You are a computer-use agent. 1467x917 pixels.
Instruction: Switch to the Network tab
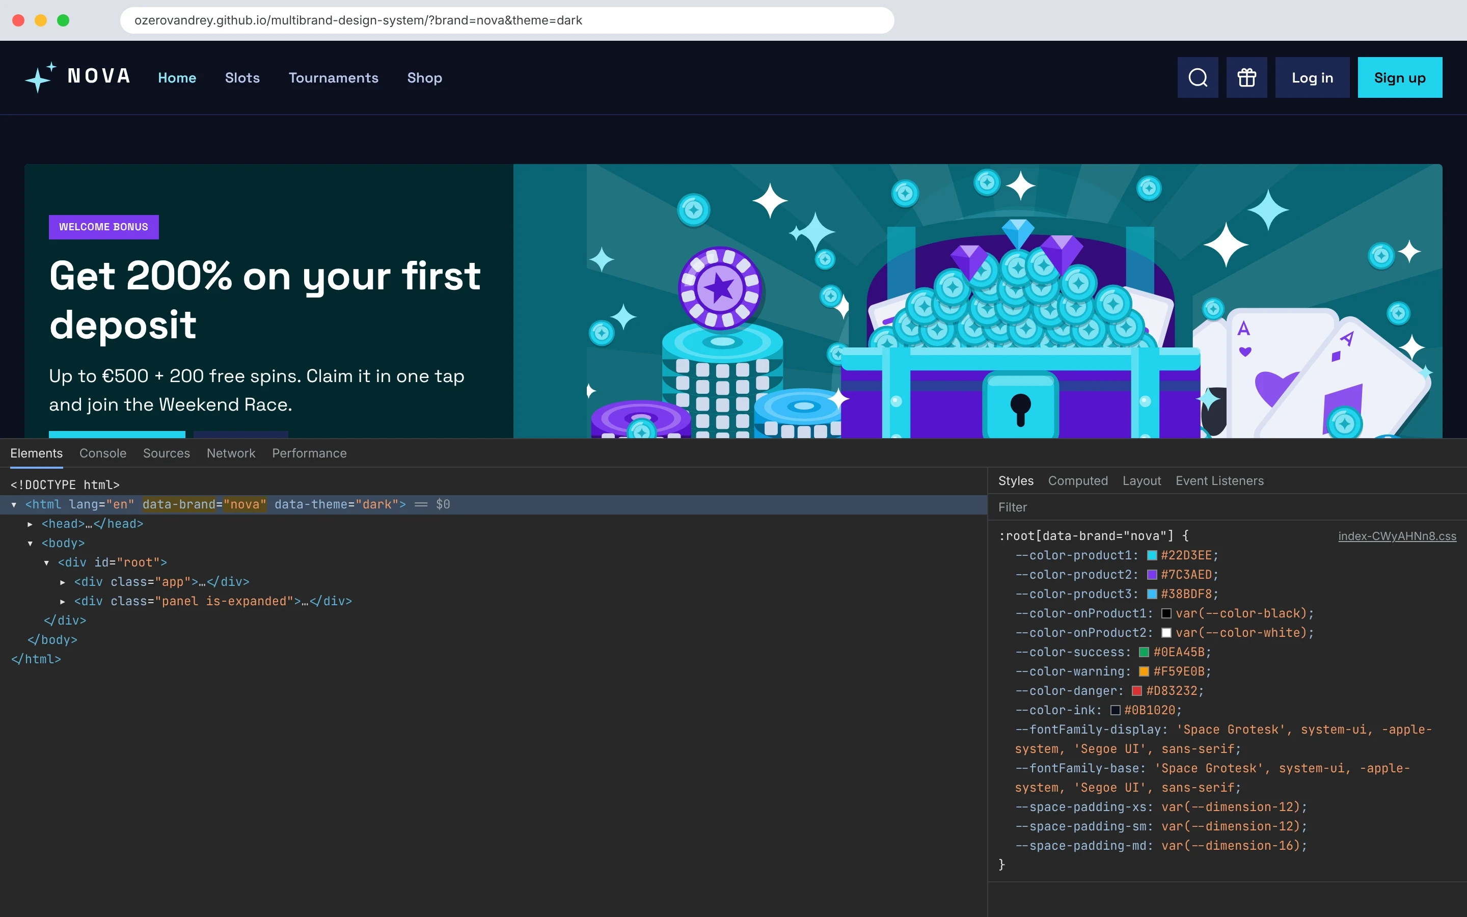tap(231, 453)
